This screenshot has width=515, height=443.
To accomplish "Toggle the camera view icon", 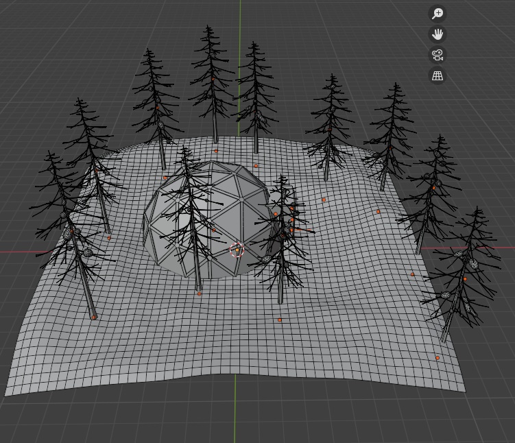I will click(438, 55).
